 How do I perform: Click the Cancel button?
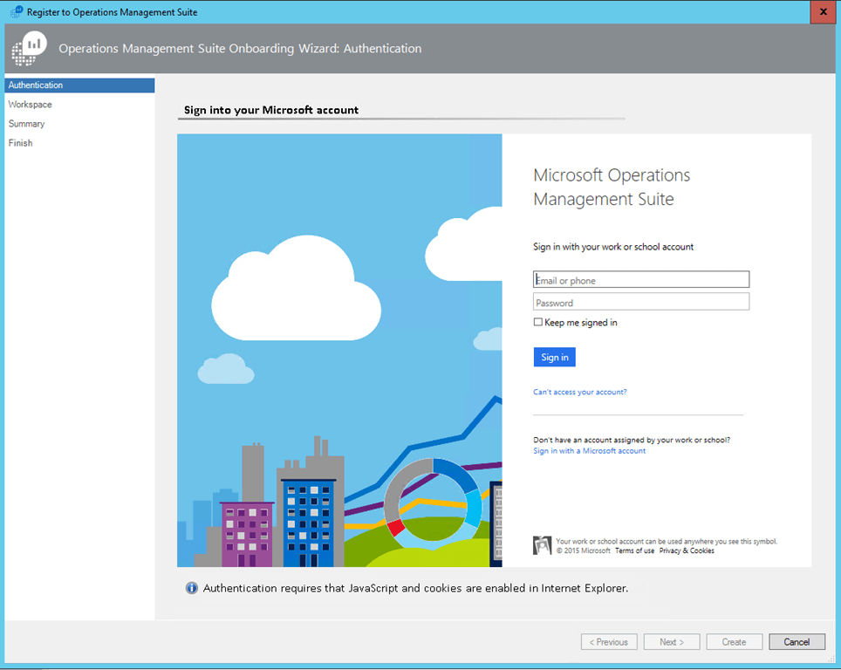pyautogui.click(x=797, y=641)
